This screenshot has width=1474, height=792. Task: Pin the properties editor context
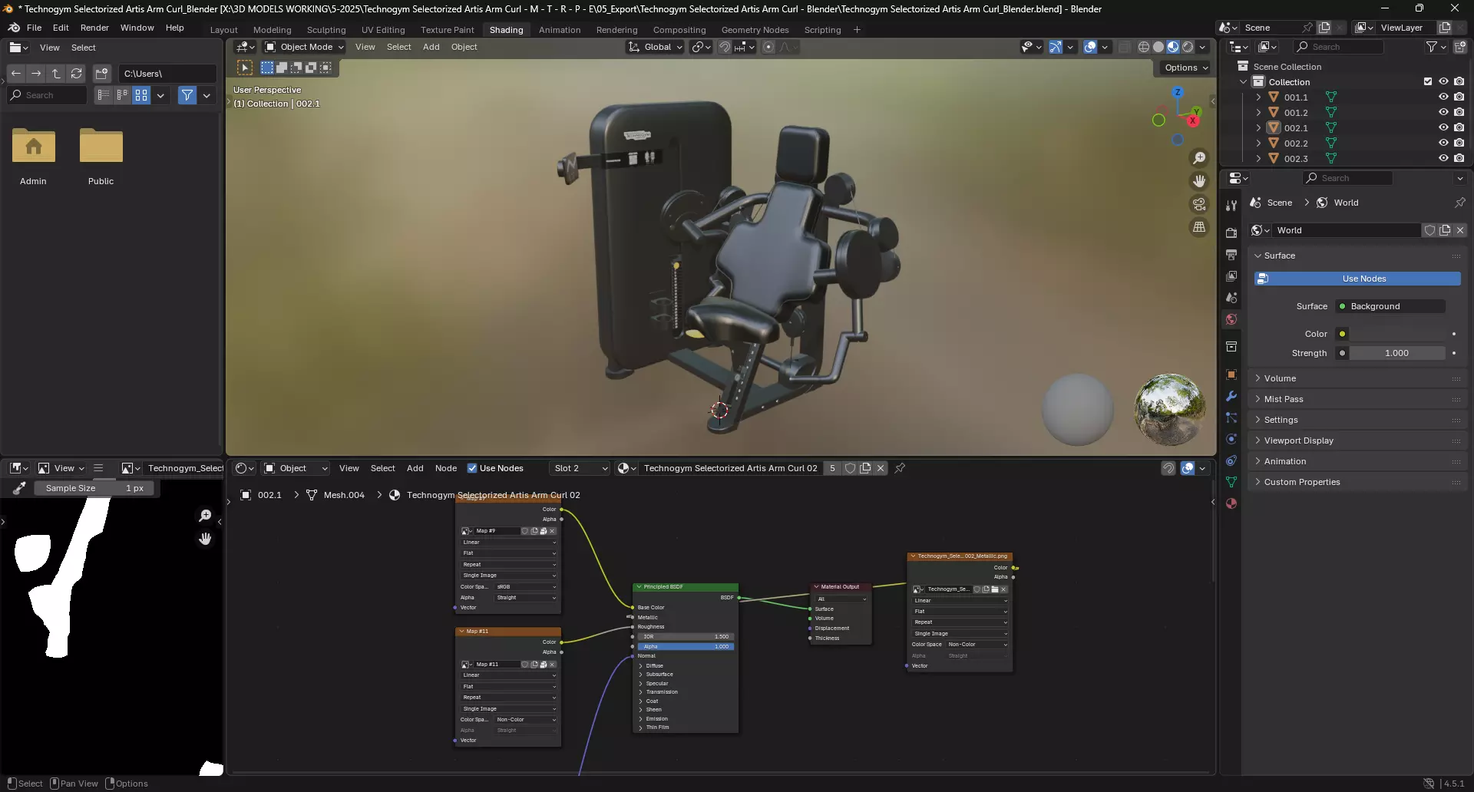pyautogui.click(x=1459, y=203)
